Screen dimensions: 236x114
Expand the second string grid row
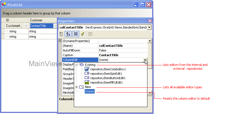point(7,37)
